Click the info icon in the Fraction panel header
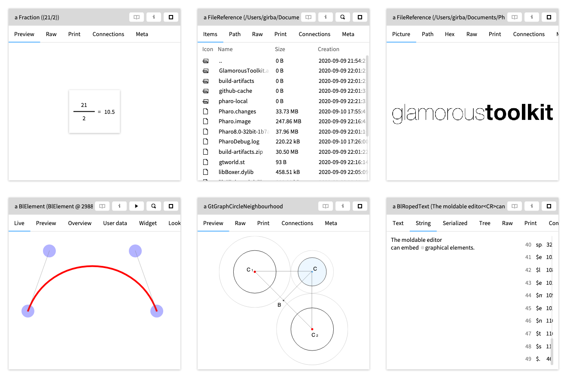 click(x=154, y=17)
